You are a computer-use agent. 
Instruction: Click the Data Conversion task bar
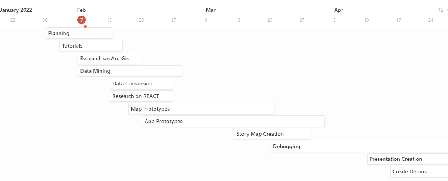tap(141, 83)
